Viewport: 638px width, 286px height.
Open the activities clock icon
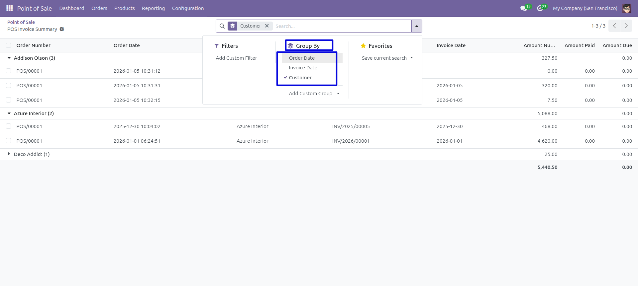(540, 8)
